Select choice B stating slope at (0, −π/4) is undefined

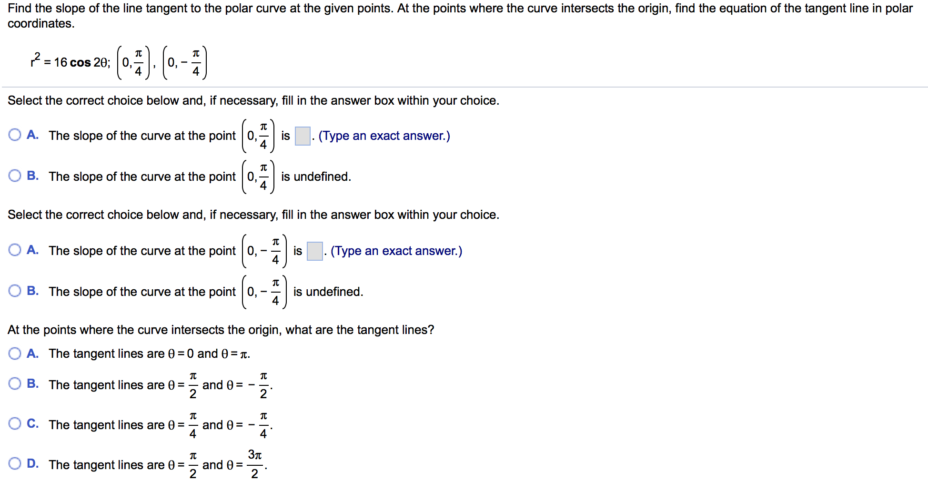click(x=14, y=291)
